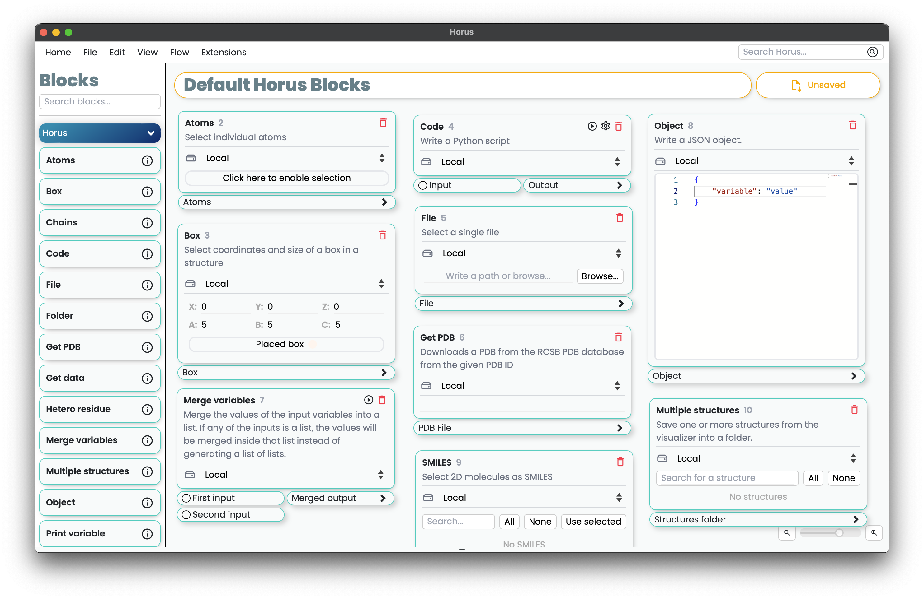
Task: Select the Second input connector
Action: 186,515
